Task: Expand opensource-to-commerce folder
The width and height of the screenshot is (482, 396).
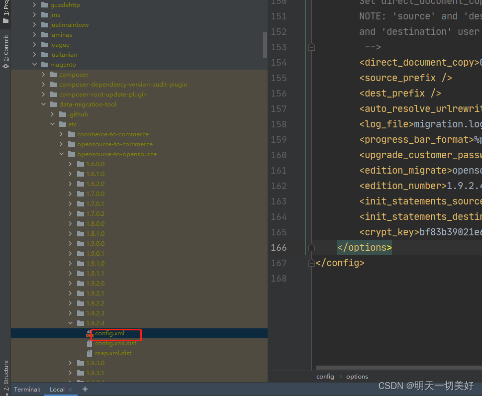Action: pyautogui.click(x=61, y=144)
